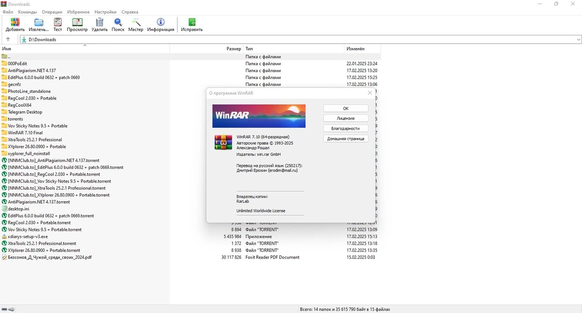582x313 pixels.
Task: Click the WinRAR banner image in dialog
Action: (259, 116)
